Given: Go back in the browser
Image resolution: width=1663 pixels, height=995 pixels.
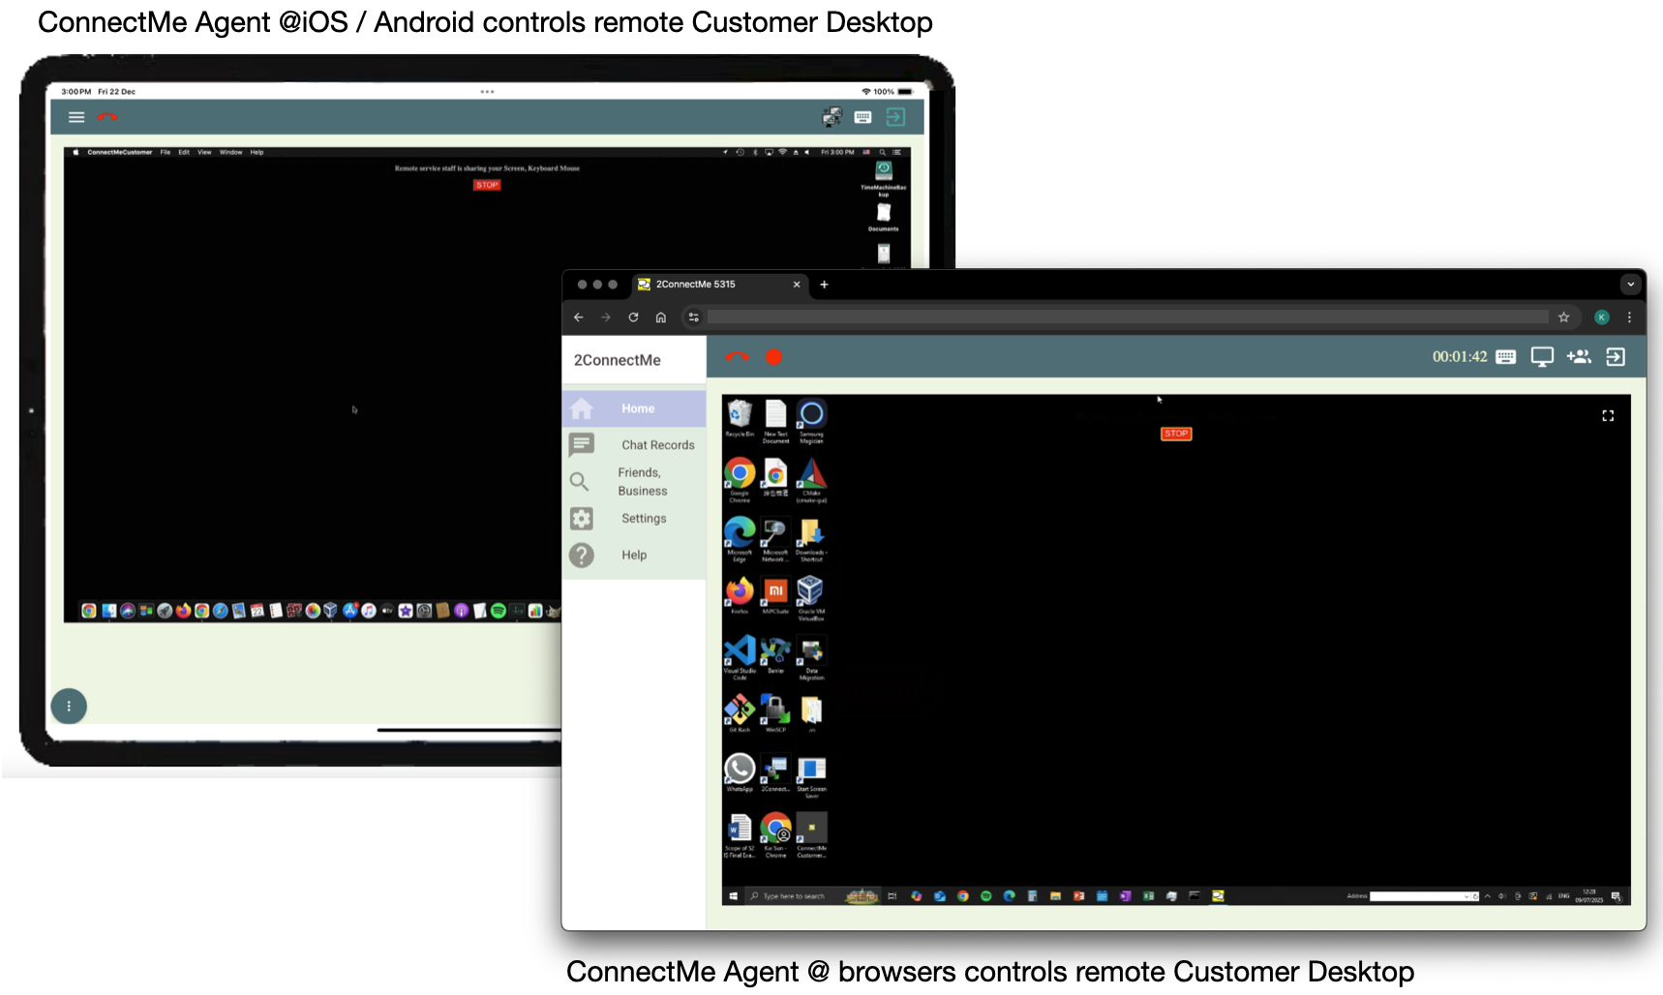Looking at the screenshot, I should [x=579, y=317].
